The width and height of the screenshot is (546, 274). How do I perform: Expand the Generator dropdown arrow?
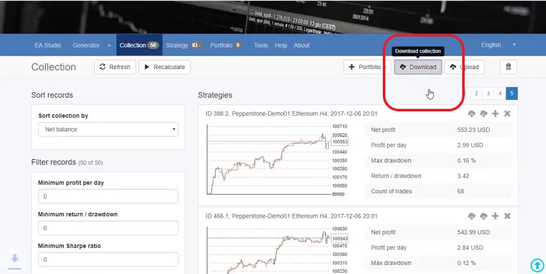pos(109,45)
